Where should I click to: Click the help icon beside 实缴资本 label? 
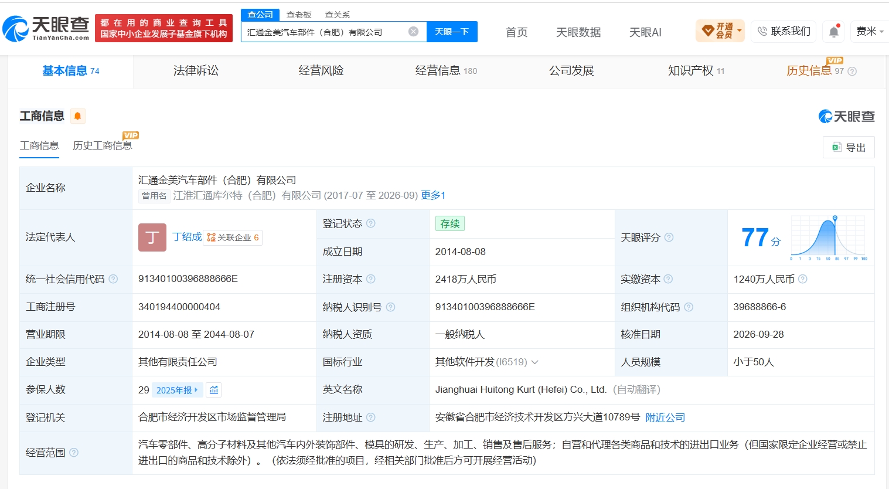coord(669,279)
